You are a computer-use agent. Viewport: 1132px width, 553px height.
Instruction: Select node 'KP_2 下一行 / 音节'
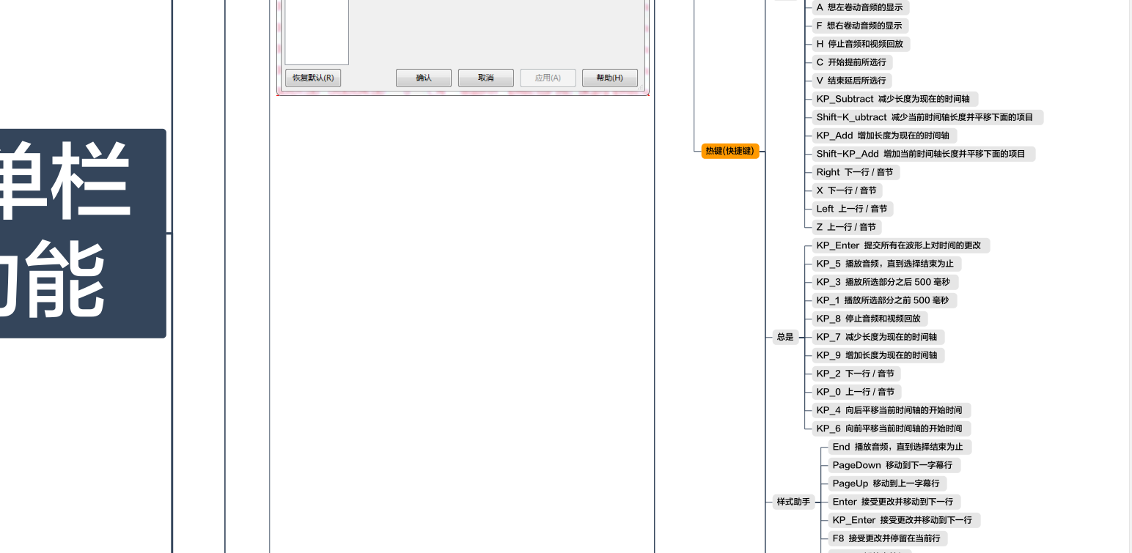click(856, 374)
